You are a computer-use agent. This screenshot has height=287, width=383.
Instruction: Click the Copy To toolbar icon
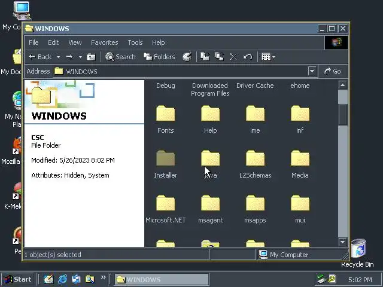219,57
